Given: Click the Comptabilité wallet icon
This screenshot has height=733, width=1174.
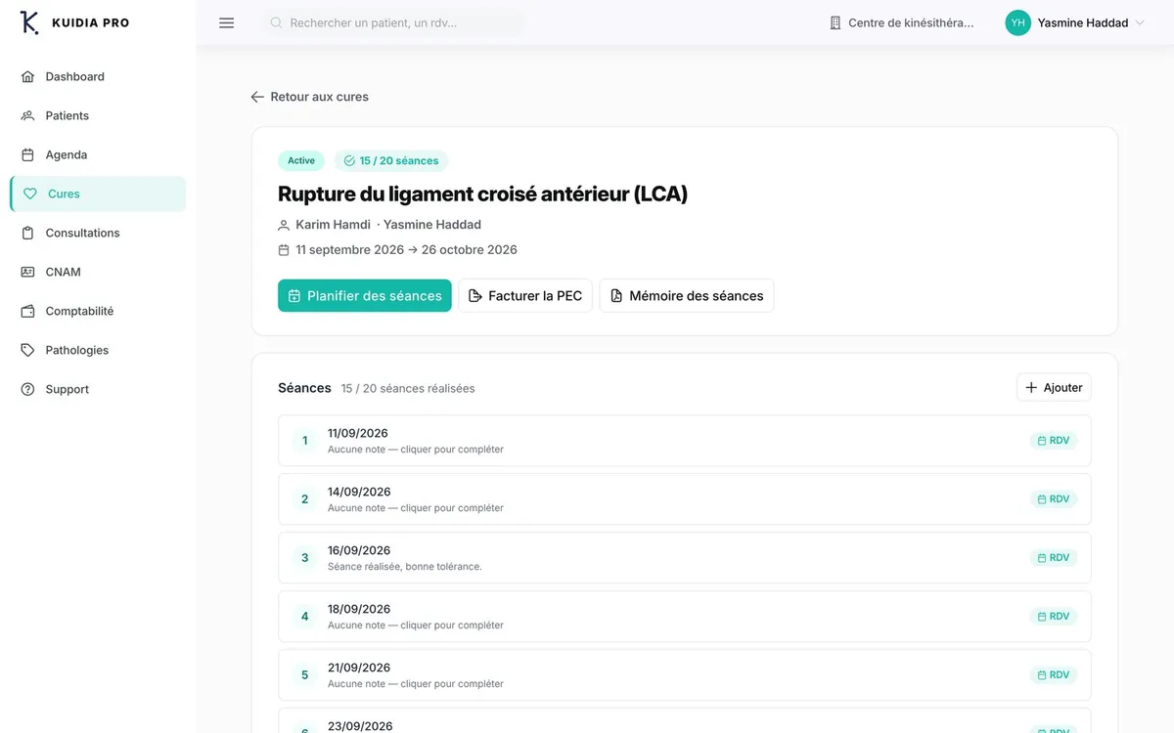Looking at the screenshot, I should pos(27,311).
